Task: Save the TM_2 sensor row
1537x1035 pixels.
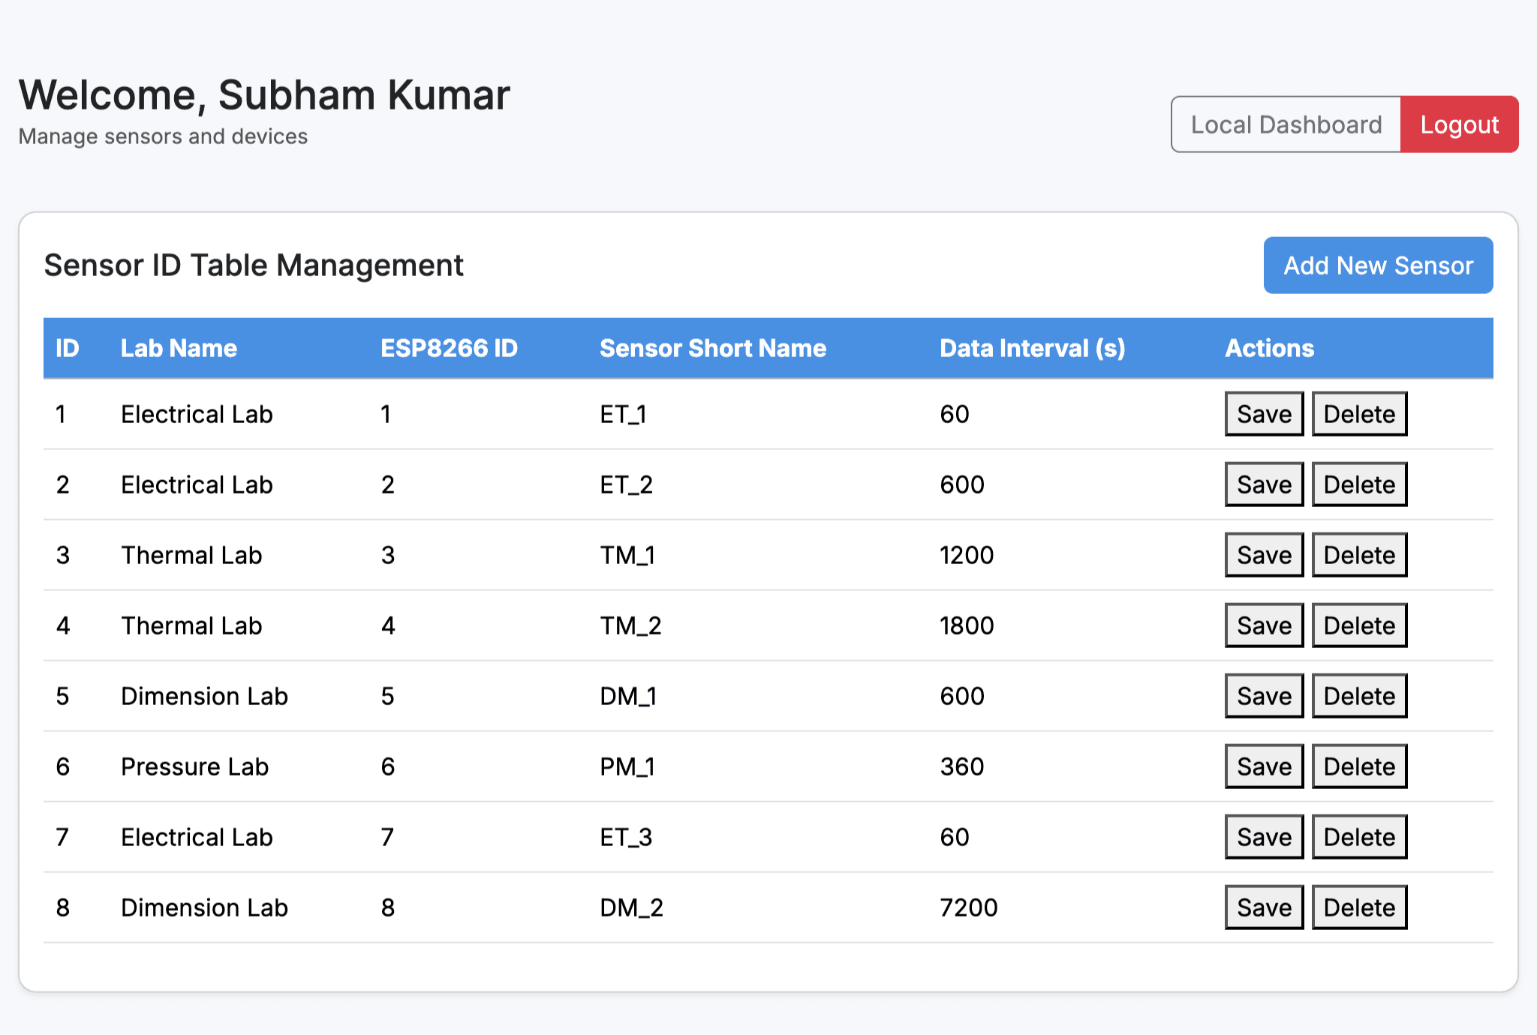Action: (x=1264, y=625)
